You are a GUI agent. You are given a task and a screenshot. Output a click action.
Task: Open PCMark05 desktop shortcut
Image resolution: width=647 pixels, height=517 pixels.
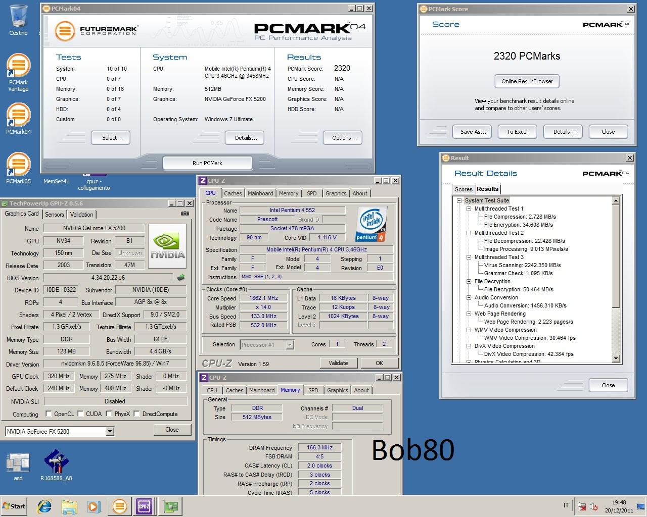(x=18, y=169)
